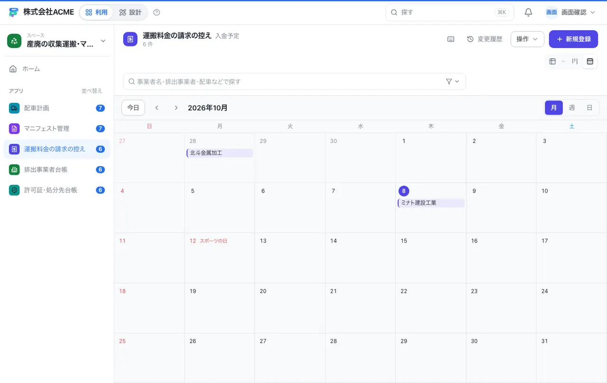Click the header invoice app icon
The width and height of the screenshot is (607, 383).
point(130,39)
